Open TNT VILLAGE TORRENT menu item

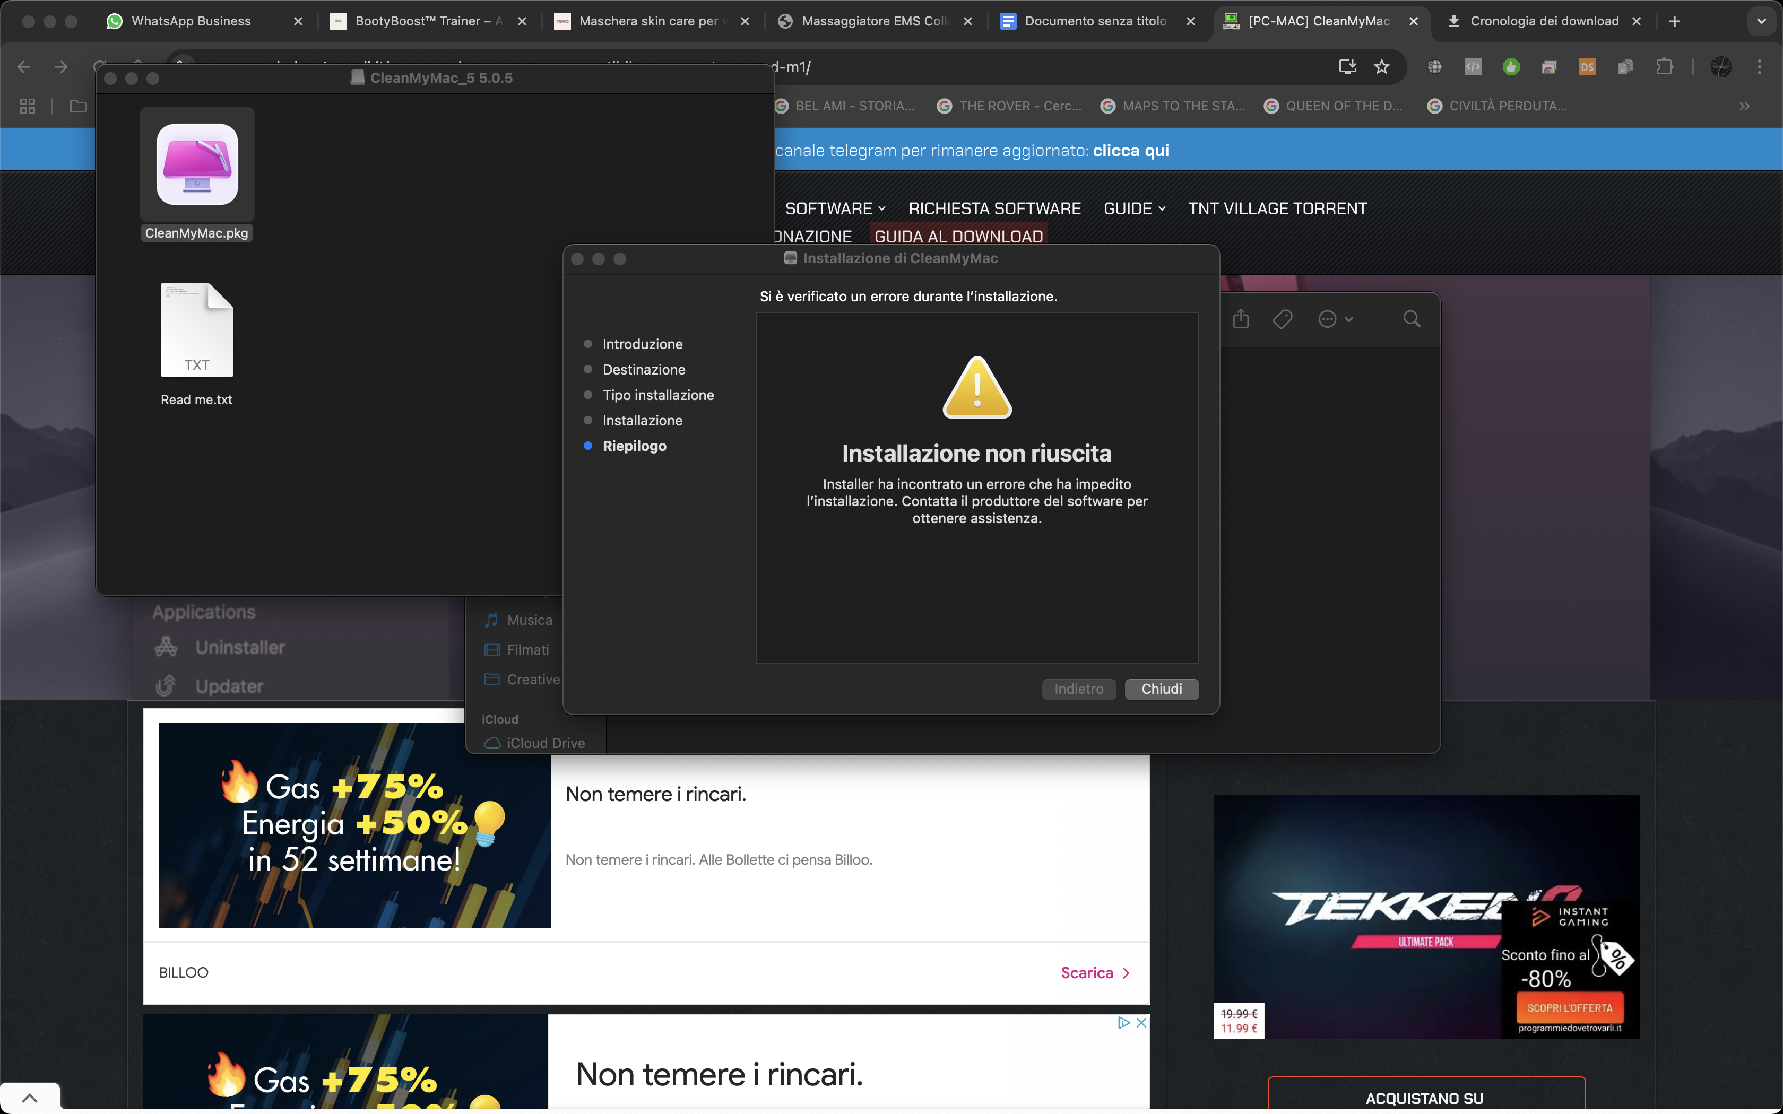tap(1277, 208)
